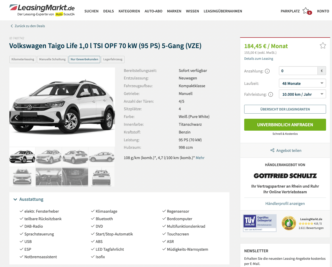The width and height of the screenshot is (332, 267).
Task: Click the share icon next to Angebot teilen
Action: (x=272, y=150)
